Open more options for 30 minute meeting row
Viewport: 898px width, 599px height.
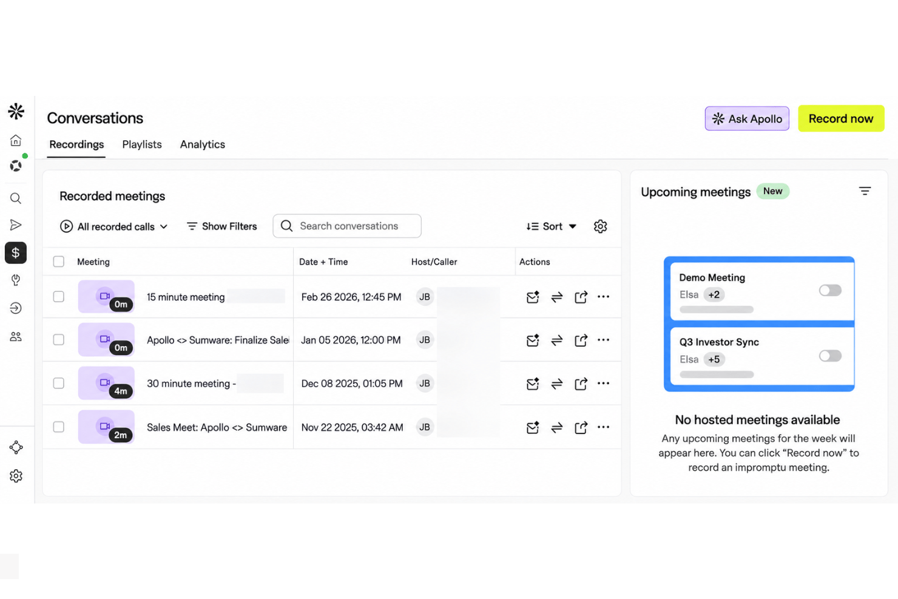tap(603, 383)
